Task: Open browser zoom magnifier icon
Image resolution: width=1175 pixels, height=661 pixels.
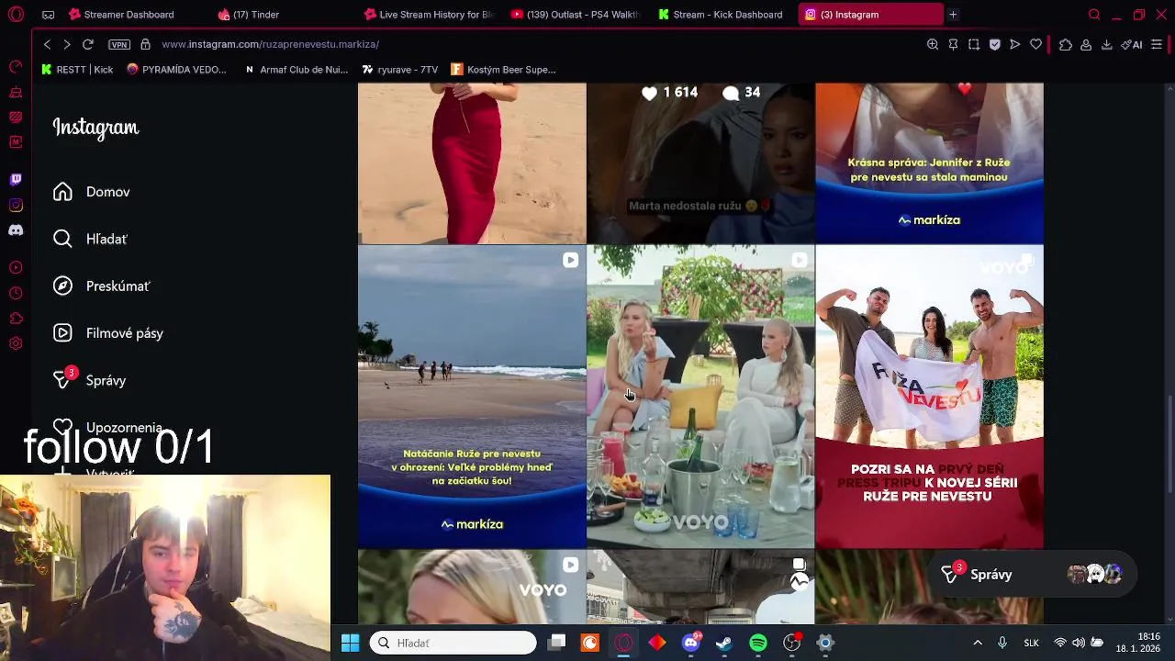Action: tap(933, 44)
